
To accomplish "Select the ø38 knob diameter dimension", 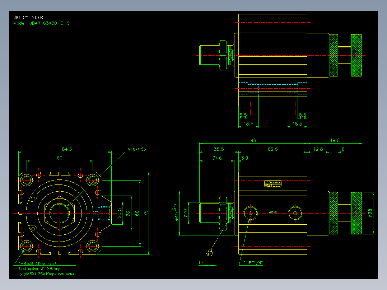I will tap(370, 213).
